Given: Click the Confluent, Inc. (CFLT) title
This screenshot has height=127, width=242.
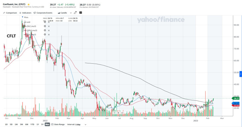Looking at the screenshot, I should click(x=14, y=4).
